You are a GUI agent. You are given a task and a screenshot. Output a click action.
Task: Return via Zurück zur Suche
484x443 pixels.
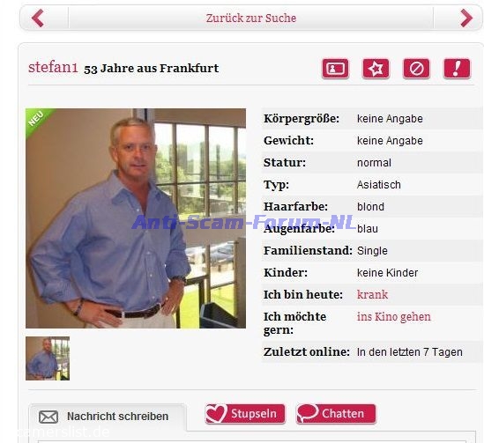251,18
